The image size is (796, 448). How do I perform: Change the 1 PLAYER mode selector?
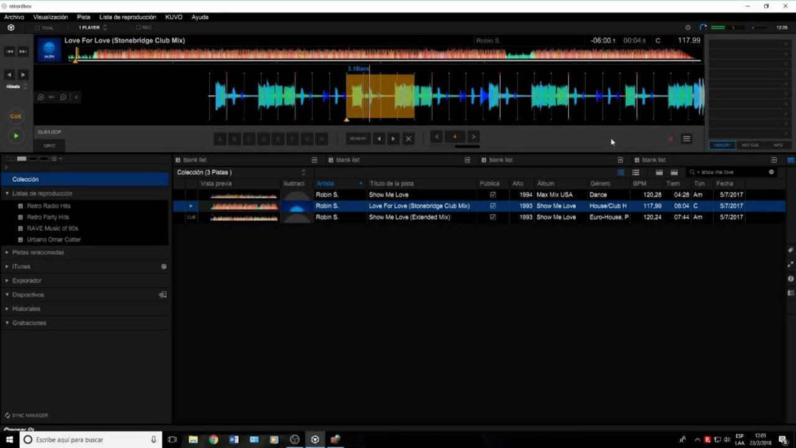pyautogui.click(x=93, y=28)
